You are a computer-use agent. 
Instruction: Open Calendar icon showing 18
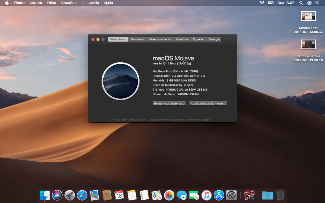coord(119,195)
